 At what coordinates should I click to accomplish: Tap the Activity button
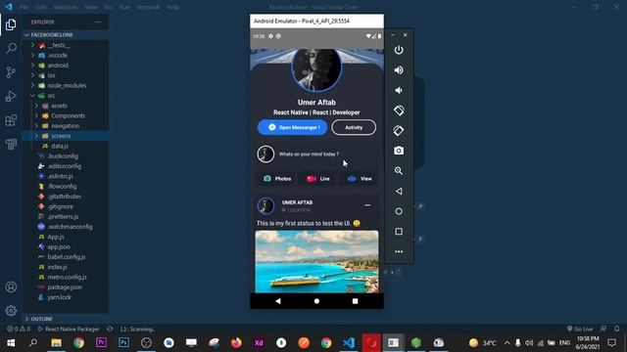click(x=354, y=127)
